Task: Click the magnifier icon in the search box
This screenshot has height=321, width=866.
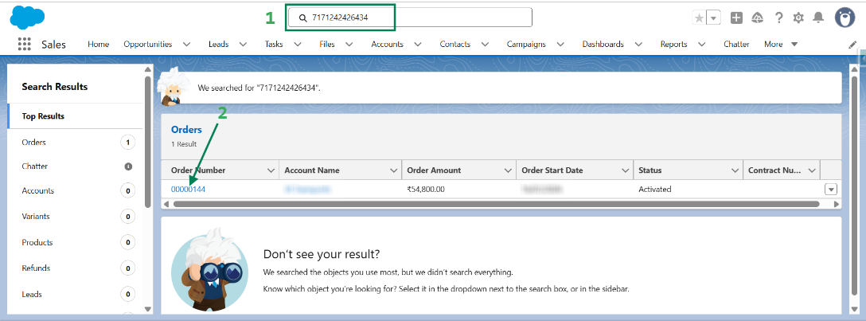Action: pos(302,18)
